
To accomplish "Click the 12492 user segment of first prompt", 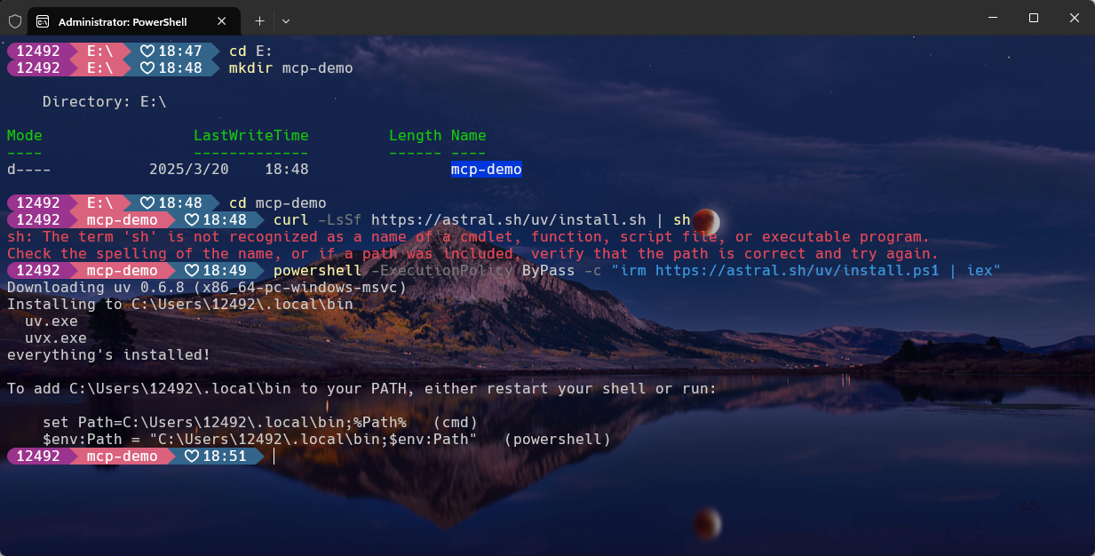I will [x=37, y=51].
